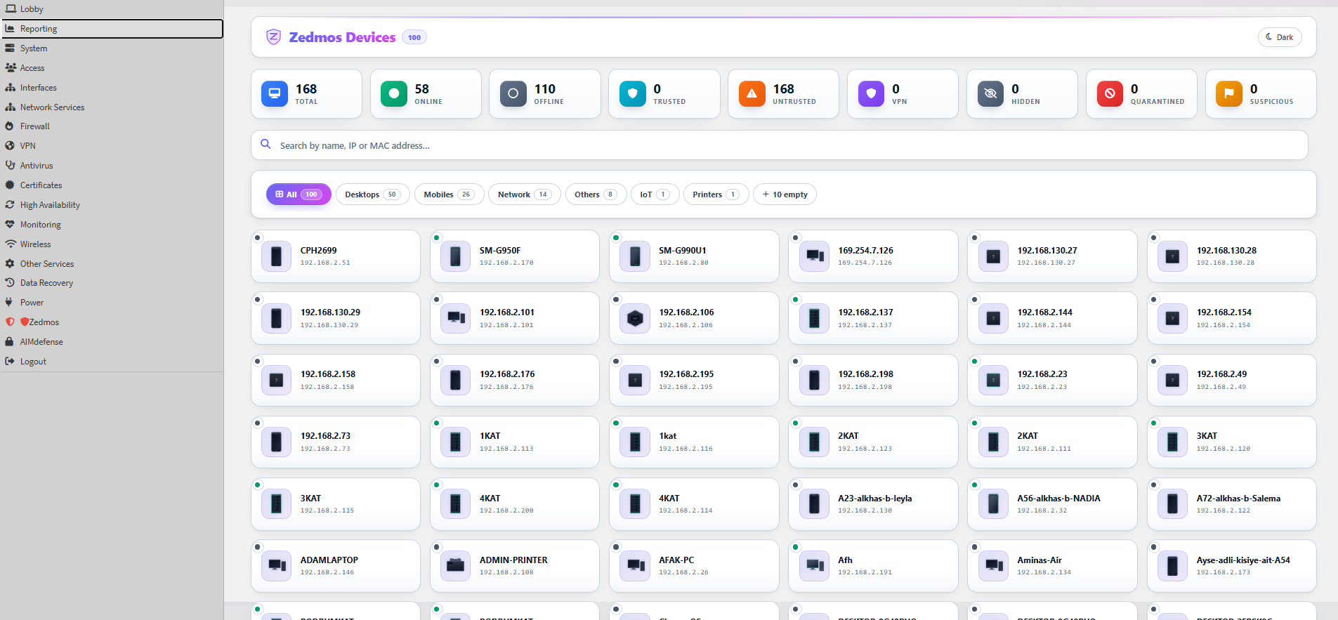Open the 192.168.2.23 device card
The height and width of the screenshot is (620, 1338).
1052,380
